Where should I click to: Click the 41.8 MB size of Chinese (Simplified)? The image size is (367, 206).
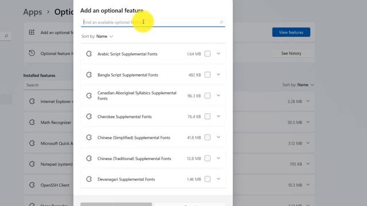click(194, 137)
